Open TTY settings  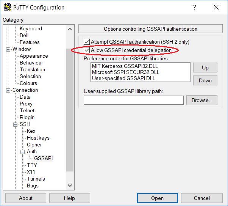(x=32, y=165)
